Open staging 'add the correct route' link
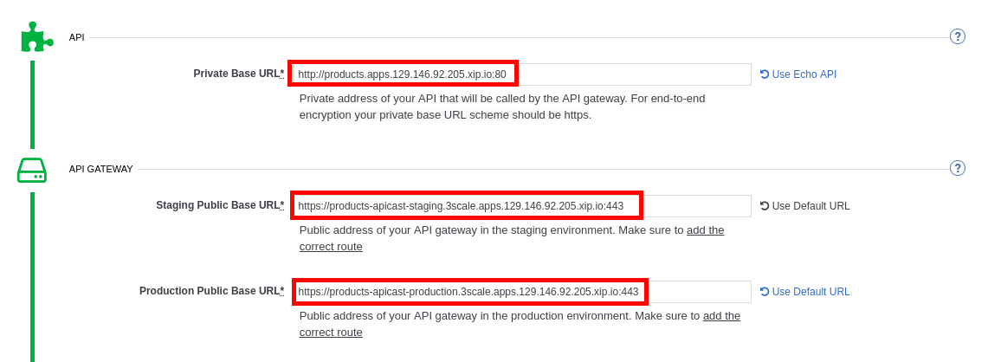Image resolution: width=988 pixels, height=362 pixels. tap(705, 230)
